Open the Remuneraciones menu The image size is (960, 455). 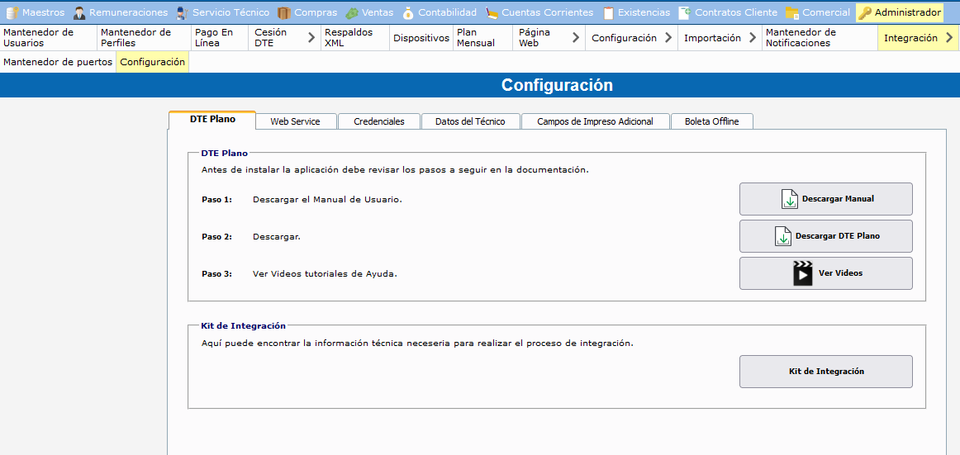[121, 12]
